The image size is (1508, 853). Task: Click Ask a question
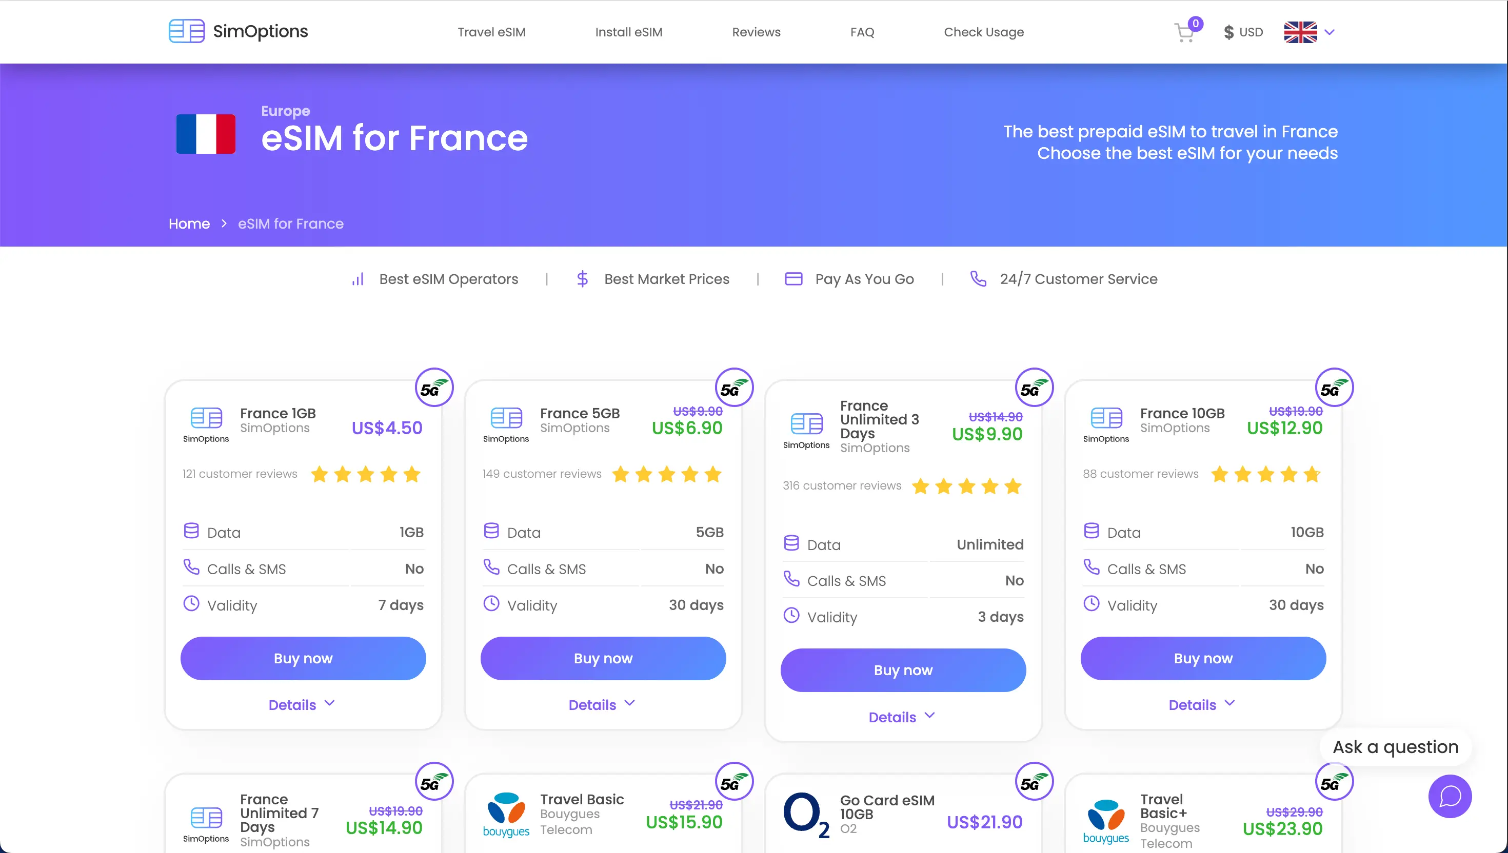coord(1396,747)
